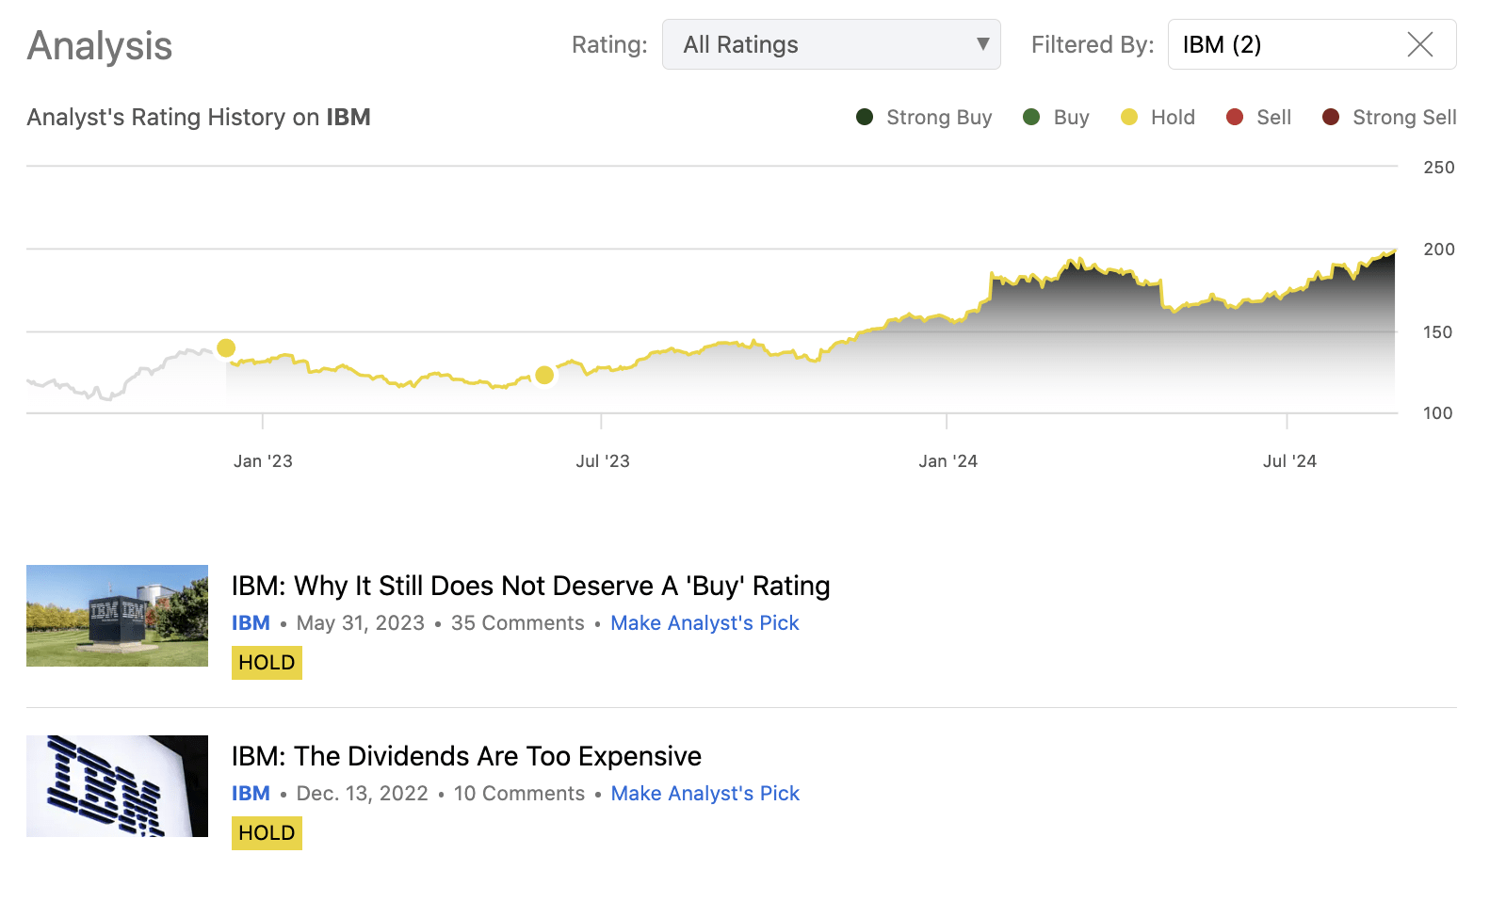Click the Strong Buy legend dot
This screenshot has height=902, width=1490.
865,117
